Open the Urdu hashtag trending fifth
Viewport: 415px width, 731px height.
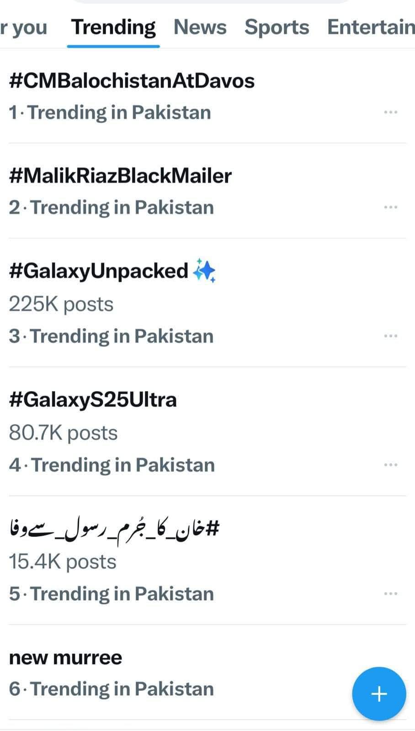tap(114, 529)
